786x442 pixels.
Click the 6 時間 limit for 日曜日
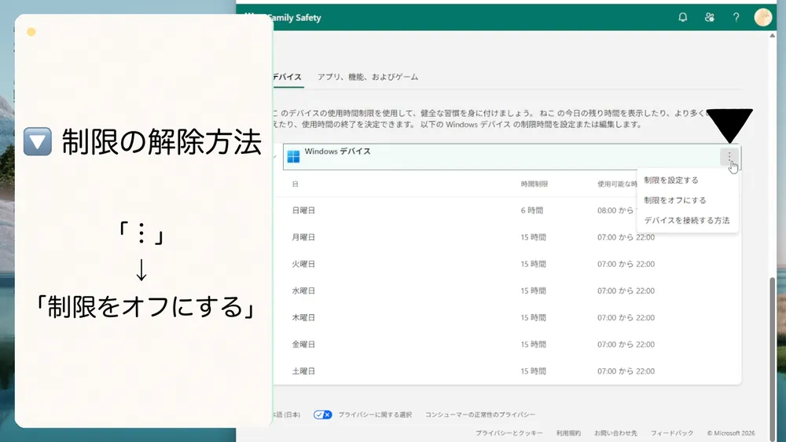(x=532, y=210)
